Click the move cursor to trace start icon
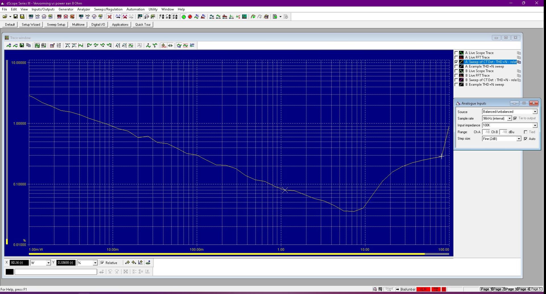 pyautogui.click(x=89, y=45)
